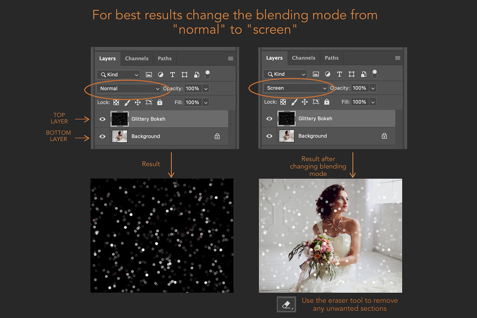
Task: Toggle layer filtering switch in right panel
Action: pos(374,74)
